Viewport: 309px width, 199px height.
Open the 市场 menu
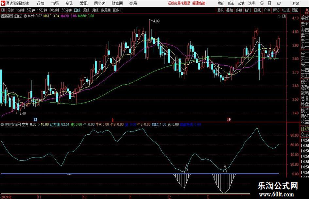[x=55, y=3]
